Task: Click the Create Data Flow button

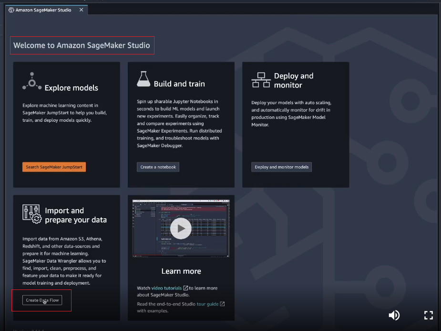Action: tap(42, 300)
